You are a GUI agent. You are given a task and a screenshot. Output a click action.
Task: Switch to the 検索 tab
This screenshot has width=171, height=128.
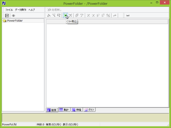click(52, 110)
